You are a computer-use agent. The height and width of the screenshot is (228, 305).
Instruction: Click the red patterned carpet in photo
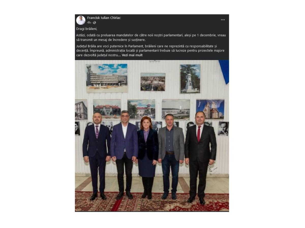click(152, 202)
